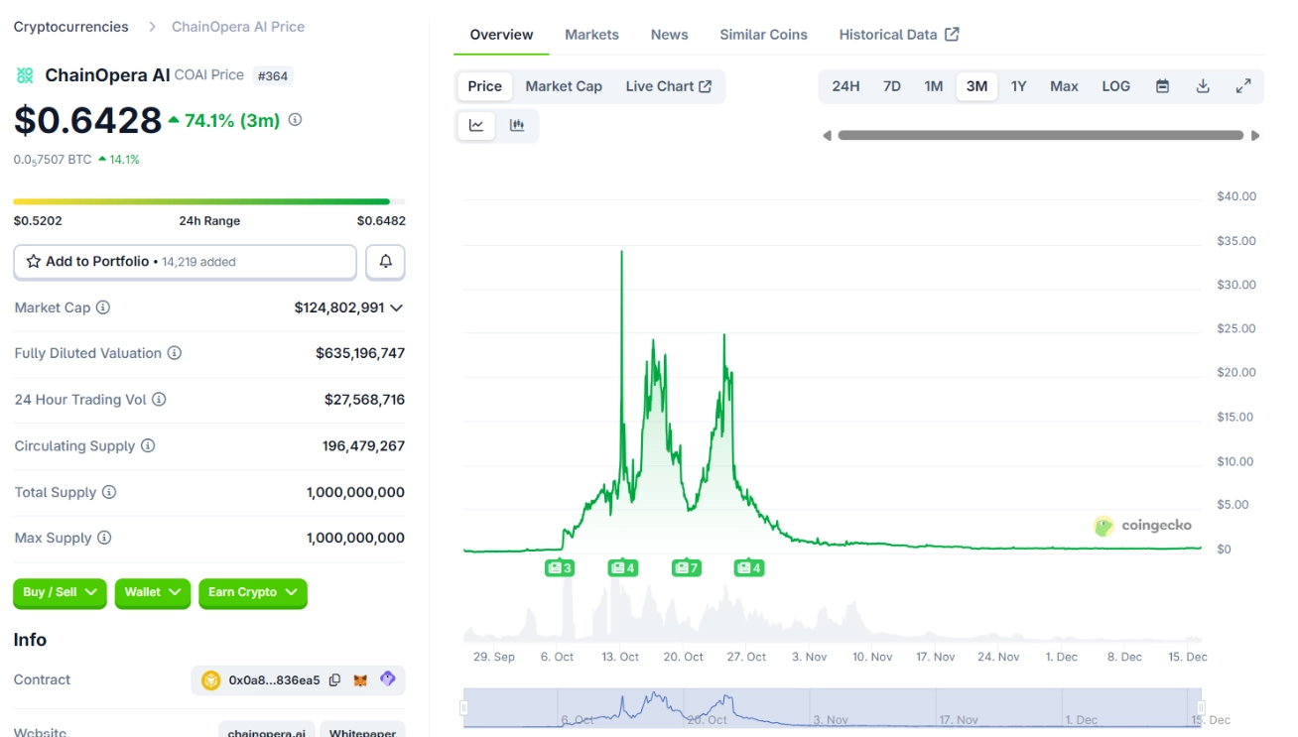
Task: Go to the Similar Coins tab
Action: click(x=763, y=35)
